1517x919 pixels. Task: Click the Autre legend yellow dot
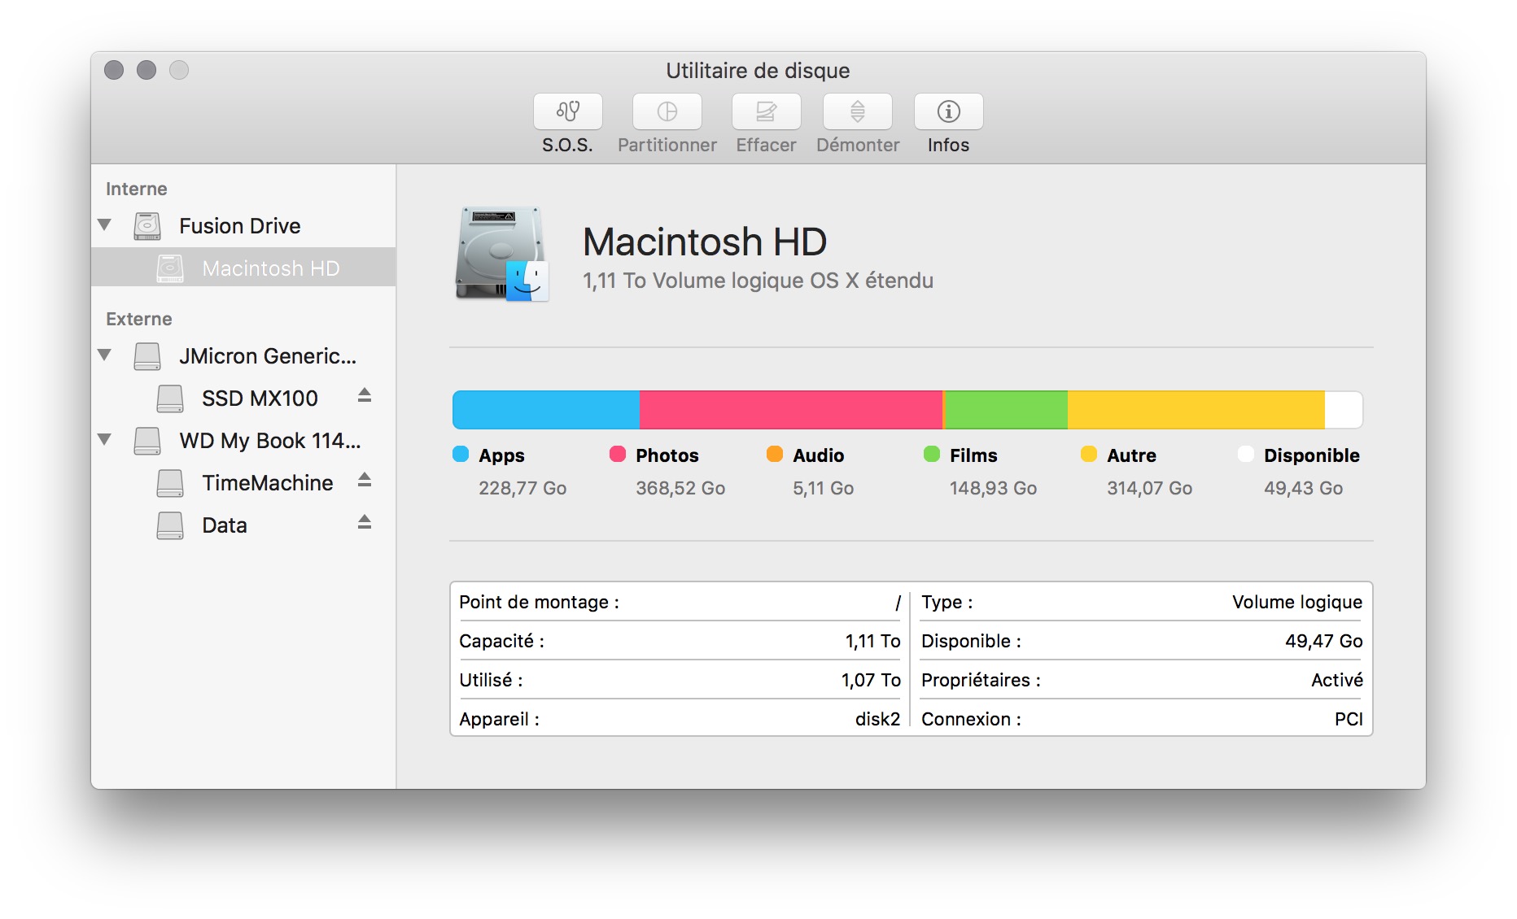(x=1089, y=454)
